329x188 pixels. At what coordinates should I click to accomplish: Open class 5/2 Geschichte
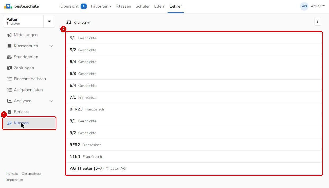(193, 50)
